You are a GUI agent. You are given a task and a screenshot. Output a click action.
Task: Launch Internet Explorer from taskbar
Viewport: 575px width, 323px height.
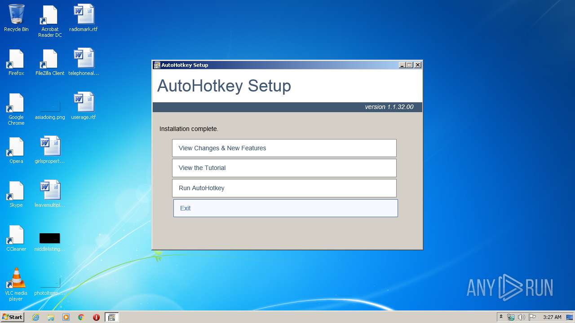(x=35, y=317)
